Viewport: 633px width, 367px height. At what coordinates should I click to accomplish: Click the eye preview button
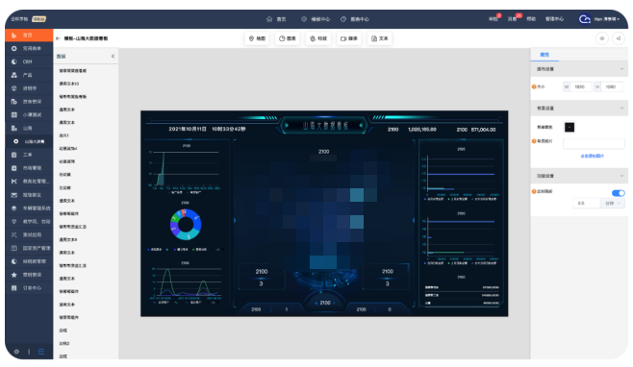click(x=602, y=38)
